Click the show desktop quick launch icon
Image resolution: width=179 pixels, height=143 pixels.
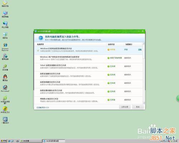[x=12, y=141]
